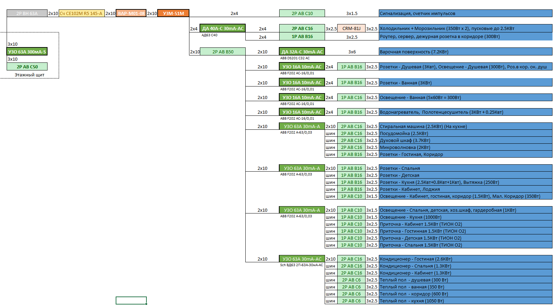Click УЗО 63А 30mA-A in Розетки - Спальня row
Viewport: 556px width, 308px height.
pos(302,168)
